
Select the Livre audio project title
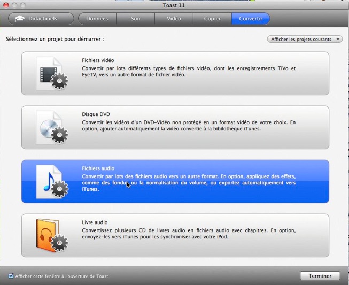pos(95,222)
